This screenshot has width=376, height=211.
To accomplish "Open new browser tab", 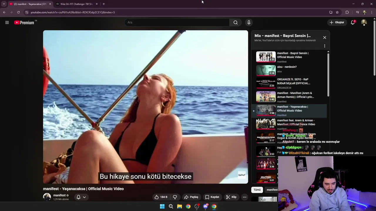I will [x=104, y=4].
